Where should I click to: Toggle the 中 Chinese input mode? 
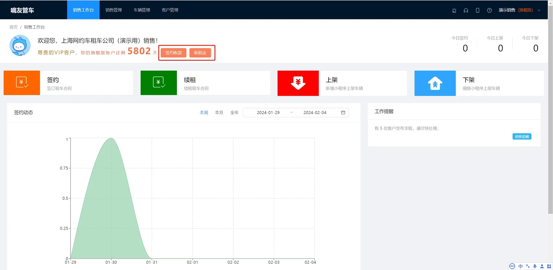(x=521, y=266)
